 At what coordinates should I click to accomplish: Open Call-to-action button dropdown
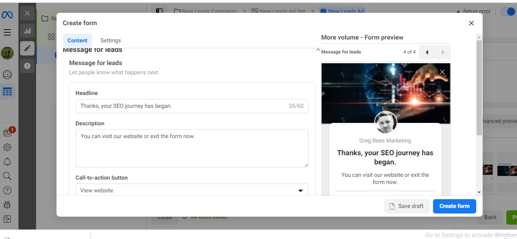tap(192, 190)
